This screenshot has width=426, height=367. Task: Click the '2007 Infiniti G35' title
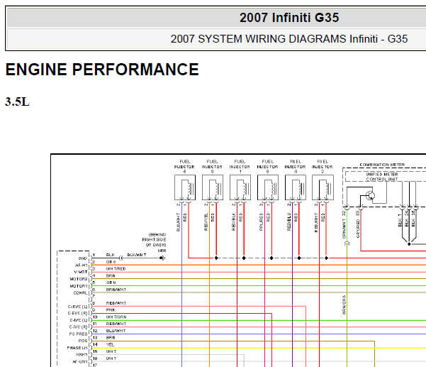[x=289, y=18]
